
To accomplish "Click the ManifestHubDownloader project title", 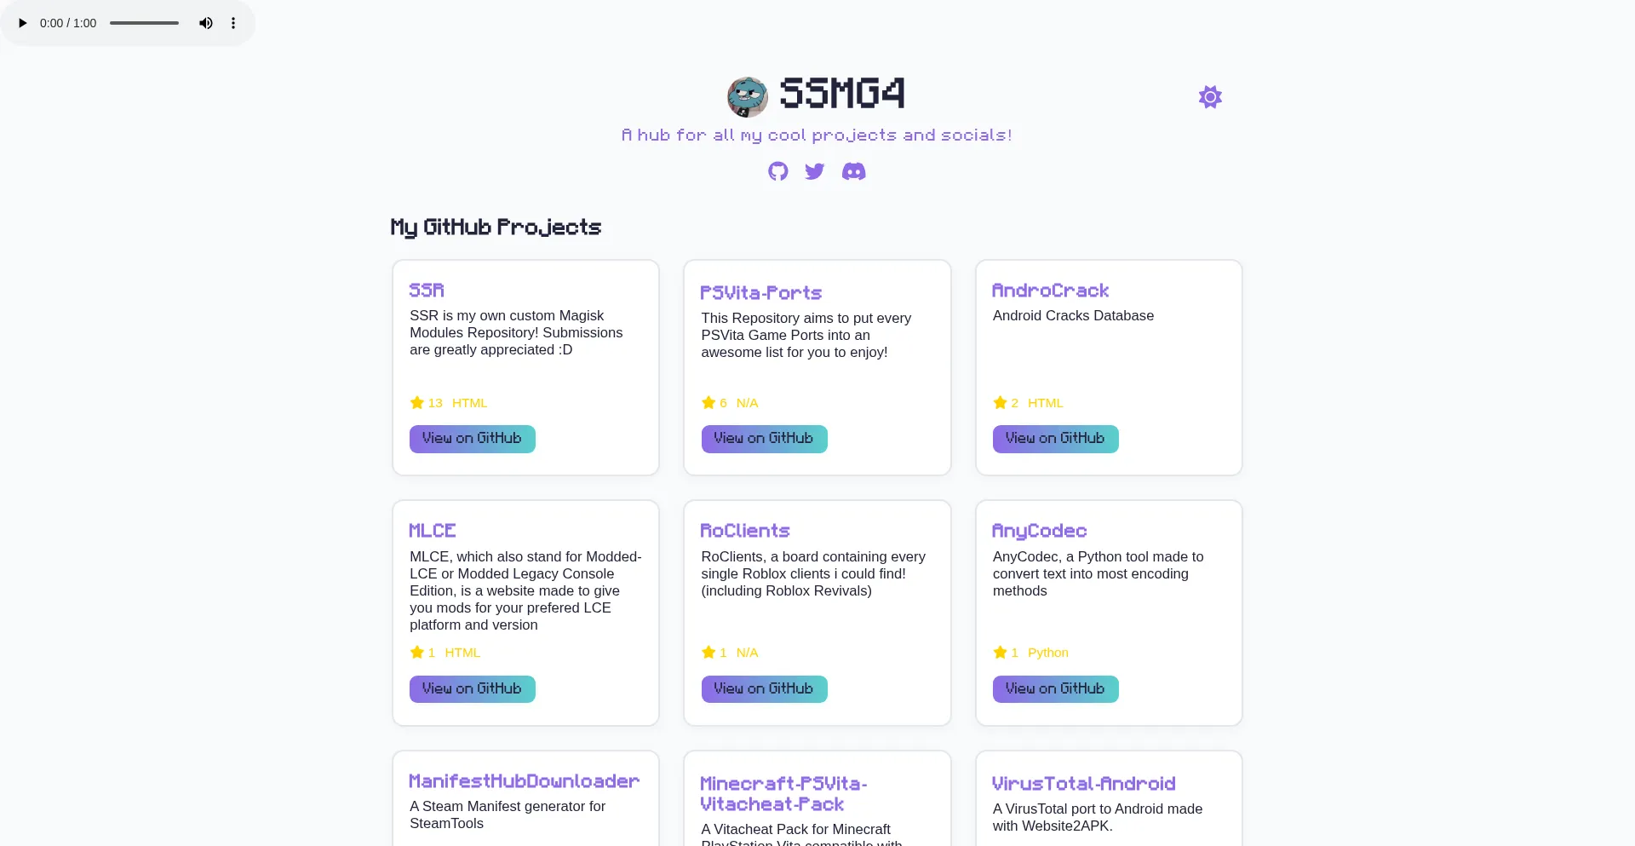I will 524,781.
